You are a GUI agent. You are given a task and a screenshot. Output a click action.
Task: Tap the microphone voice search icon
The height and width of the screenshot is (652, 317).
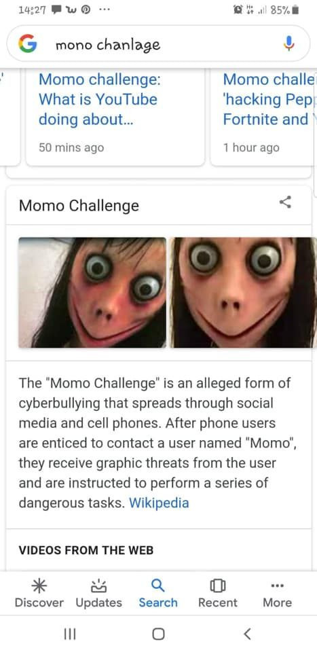(288, 43)
